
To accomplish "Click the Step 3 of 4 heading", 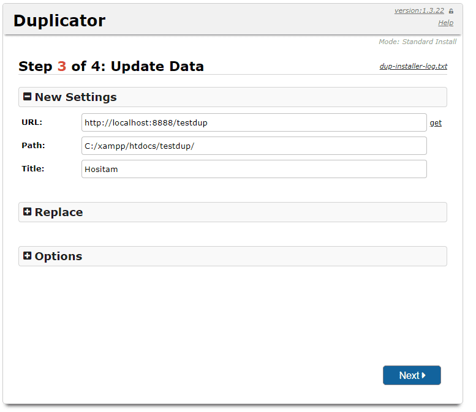I will (x=111, y=66).
